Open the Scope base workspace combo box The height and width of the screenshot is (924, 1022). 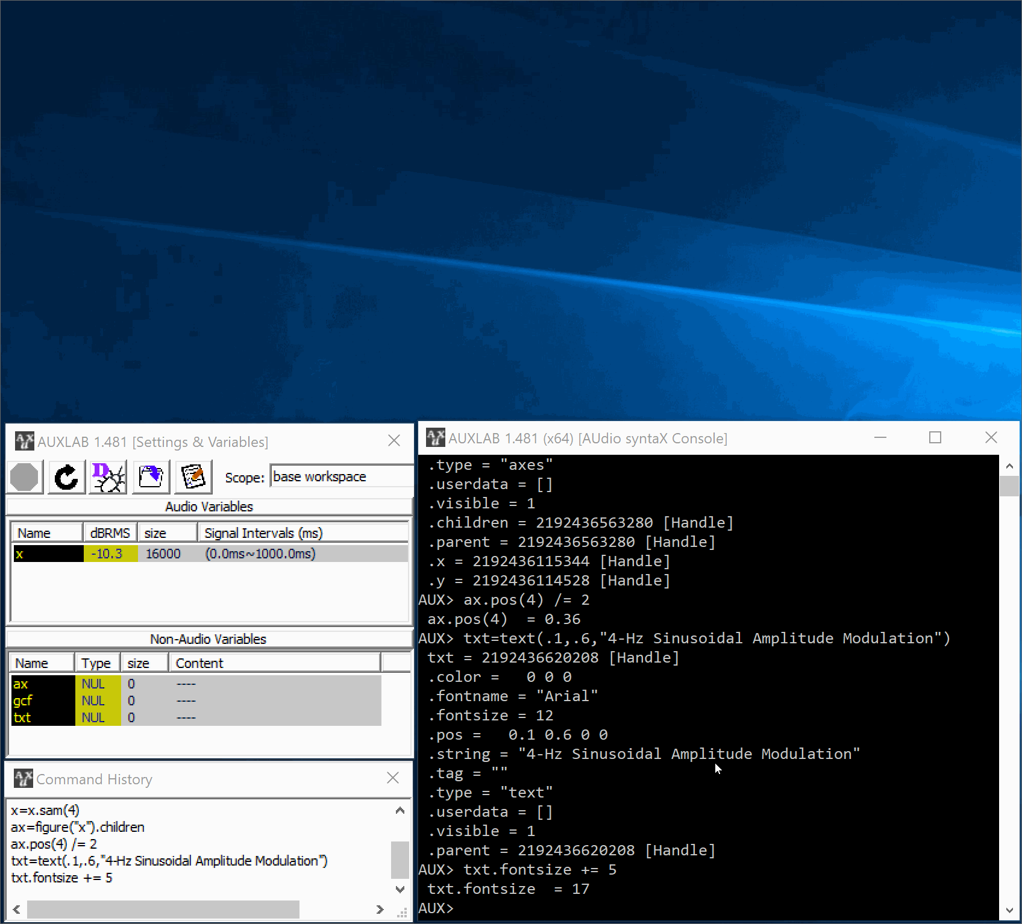pos(340,476)
